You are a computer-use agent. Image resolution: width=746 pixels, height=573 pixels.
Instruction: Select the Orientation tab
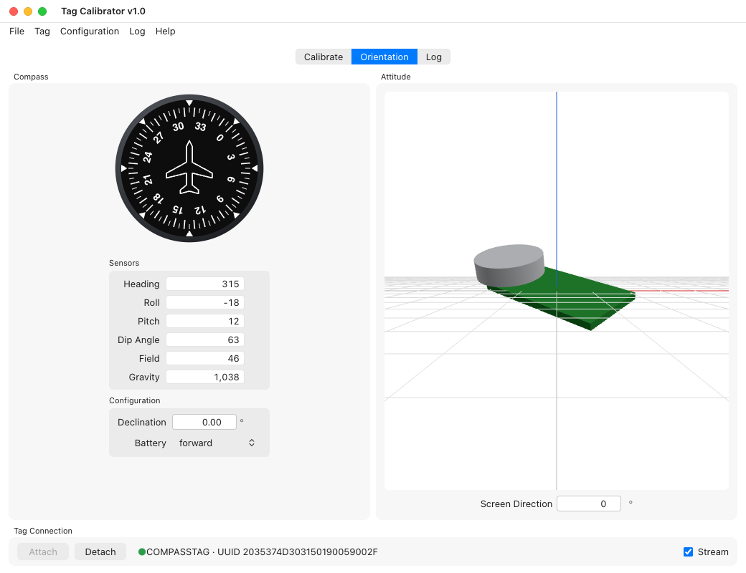point(384,57)
